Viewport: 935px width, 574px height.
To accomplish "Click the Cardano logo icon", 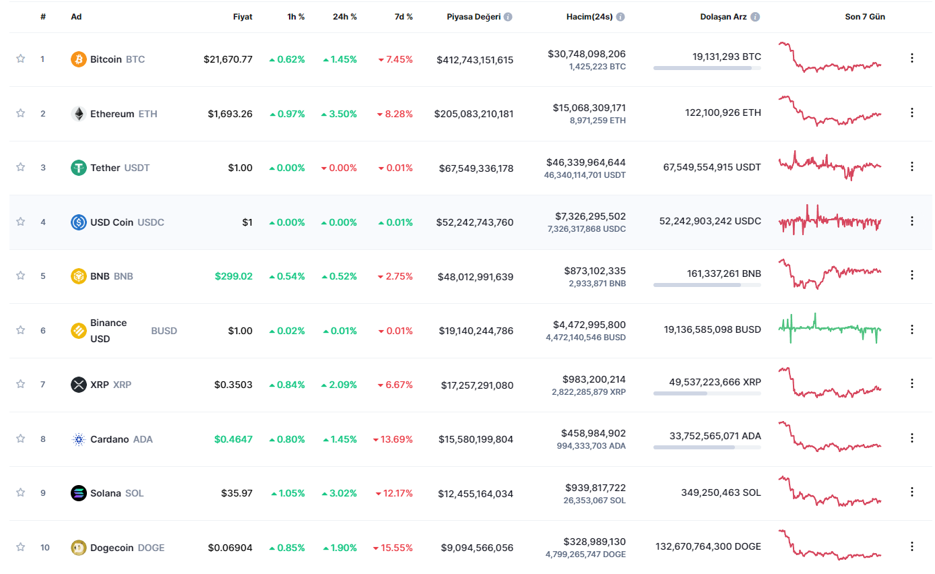I will tap(79, 439).
